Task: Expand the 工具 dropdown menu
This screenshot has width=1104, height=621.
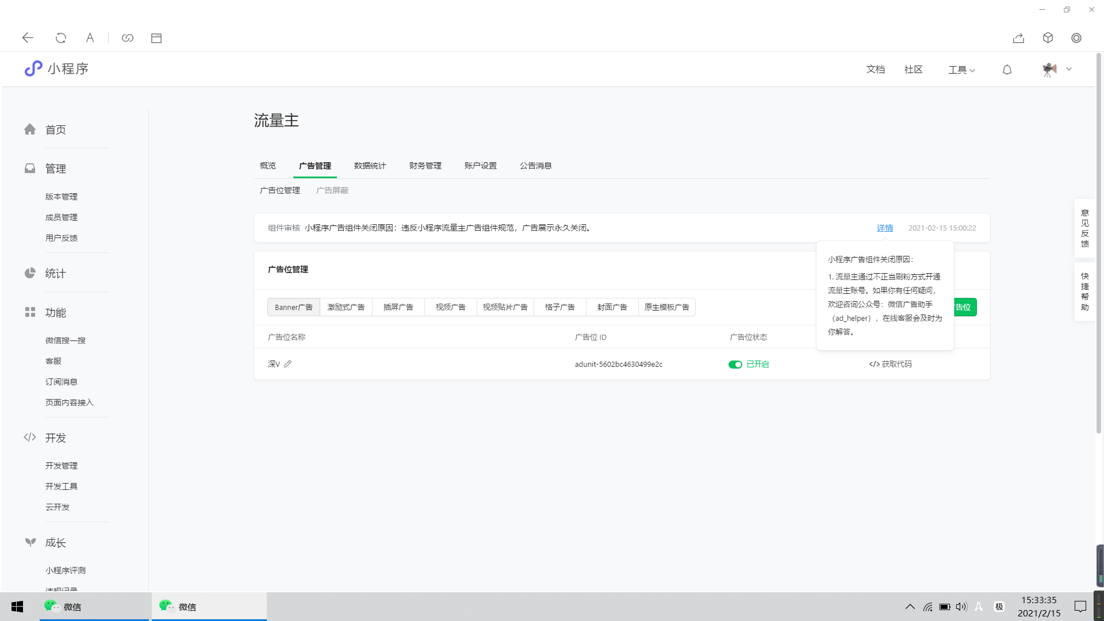Action: coord(961,70)
